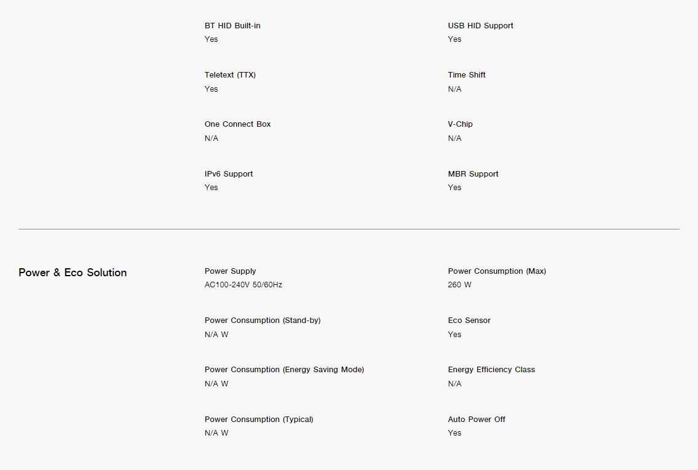Select Power Consumption (Energy Saving Mode) label
Screen dimensions: 698x470
(285, 370)
